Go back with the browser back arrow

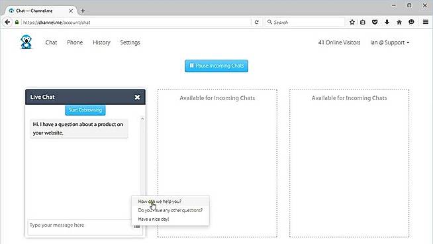click(x=7, y=22)
